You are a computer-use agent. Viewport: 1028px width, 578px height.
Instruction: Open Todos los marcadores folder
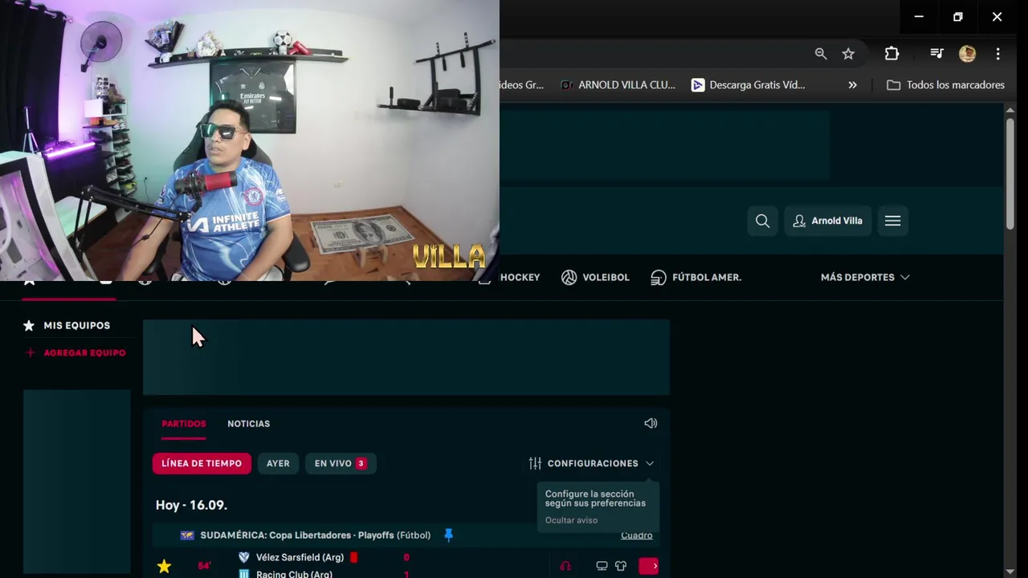click(x=945, y=85)
